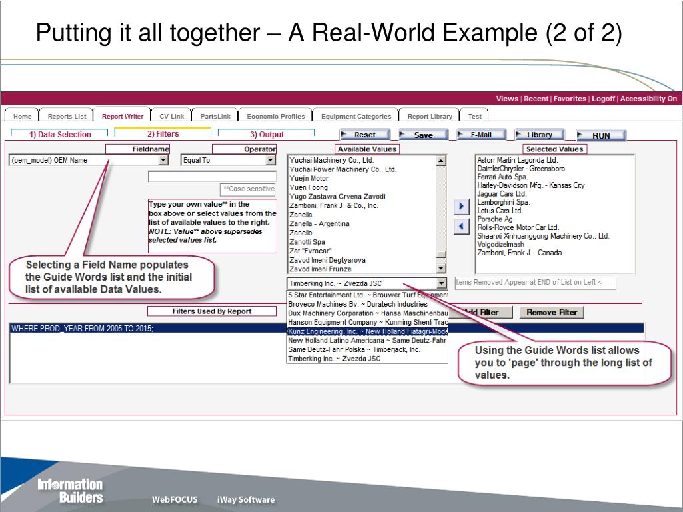Select Yuen Foong in Available Values

309,187
